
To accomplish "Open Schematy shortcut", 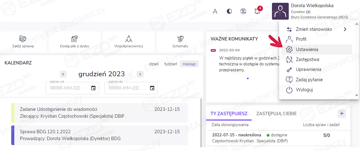I will pos(180,39).
